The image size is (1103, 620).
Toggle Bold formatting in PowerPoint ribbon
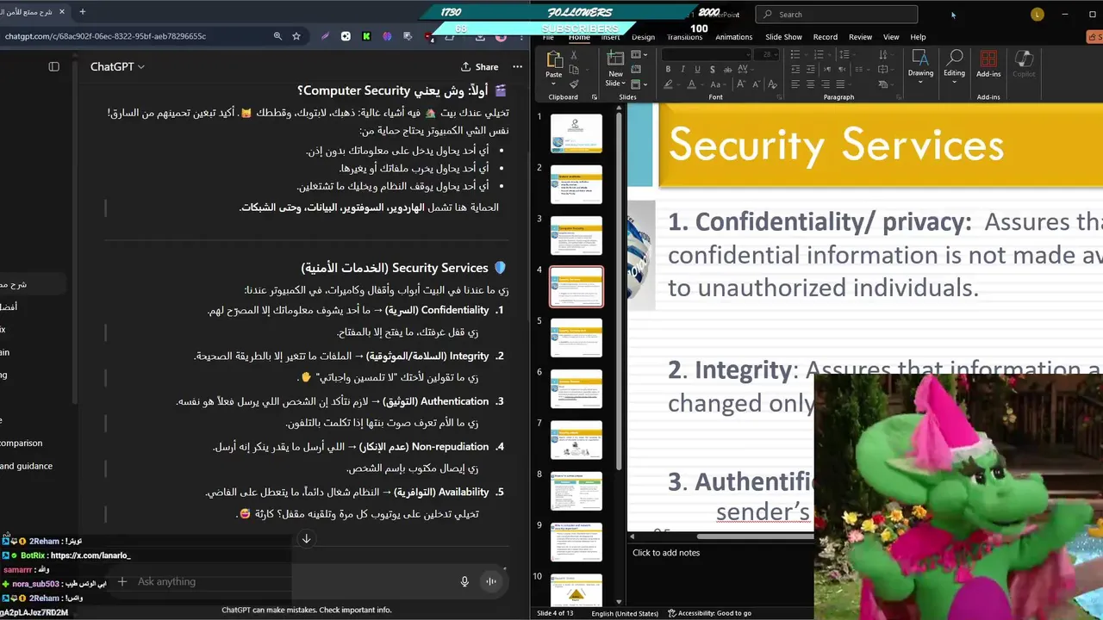(668, 69)
